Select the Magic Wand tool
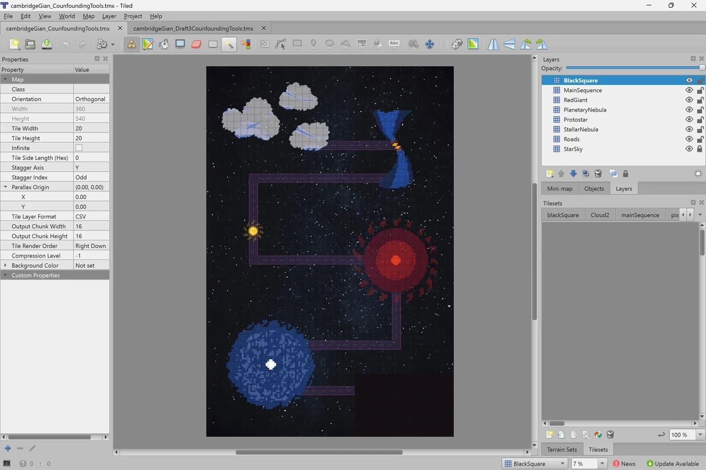Image resolution: width=706 pixels, height=470 pixels. tap(229, 44)
